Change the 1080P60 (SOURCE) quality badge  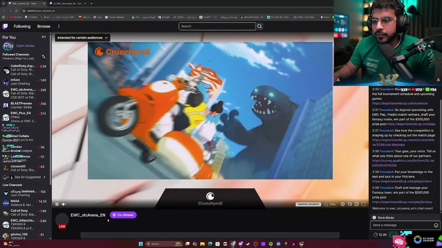[308, 204]
